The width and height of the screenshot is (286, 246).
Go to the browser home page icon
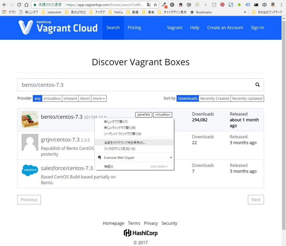click(x=27, y=5)
